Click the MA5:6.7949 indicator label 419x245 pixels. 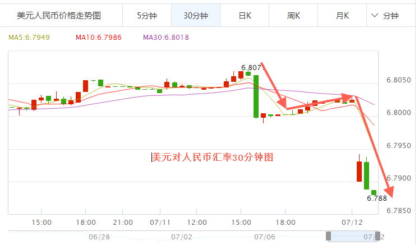29,38
